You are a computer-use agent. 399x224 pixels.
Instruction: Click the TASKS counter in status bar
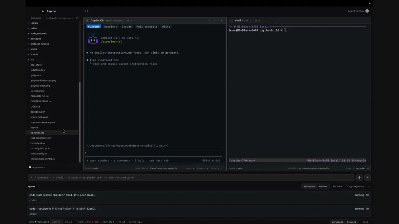click(88, 222)
